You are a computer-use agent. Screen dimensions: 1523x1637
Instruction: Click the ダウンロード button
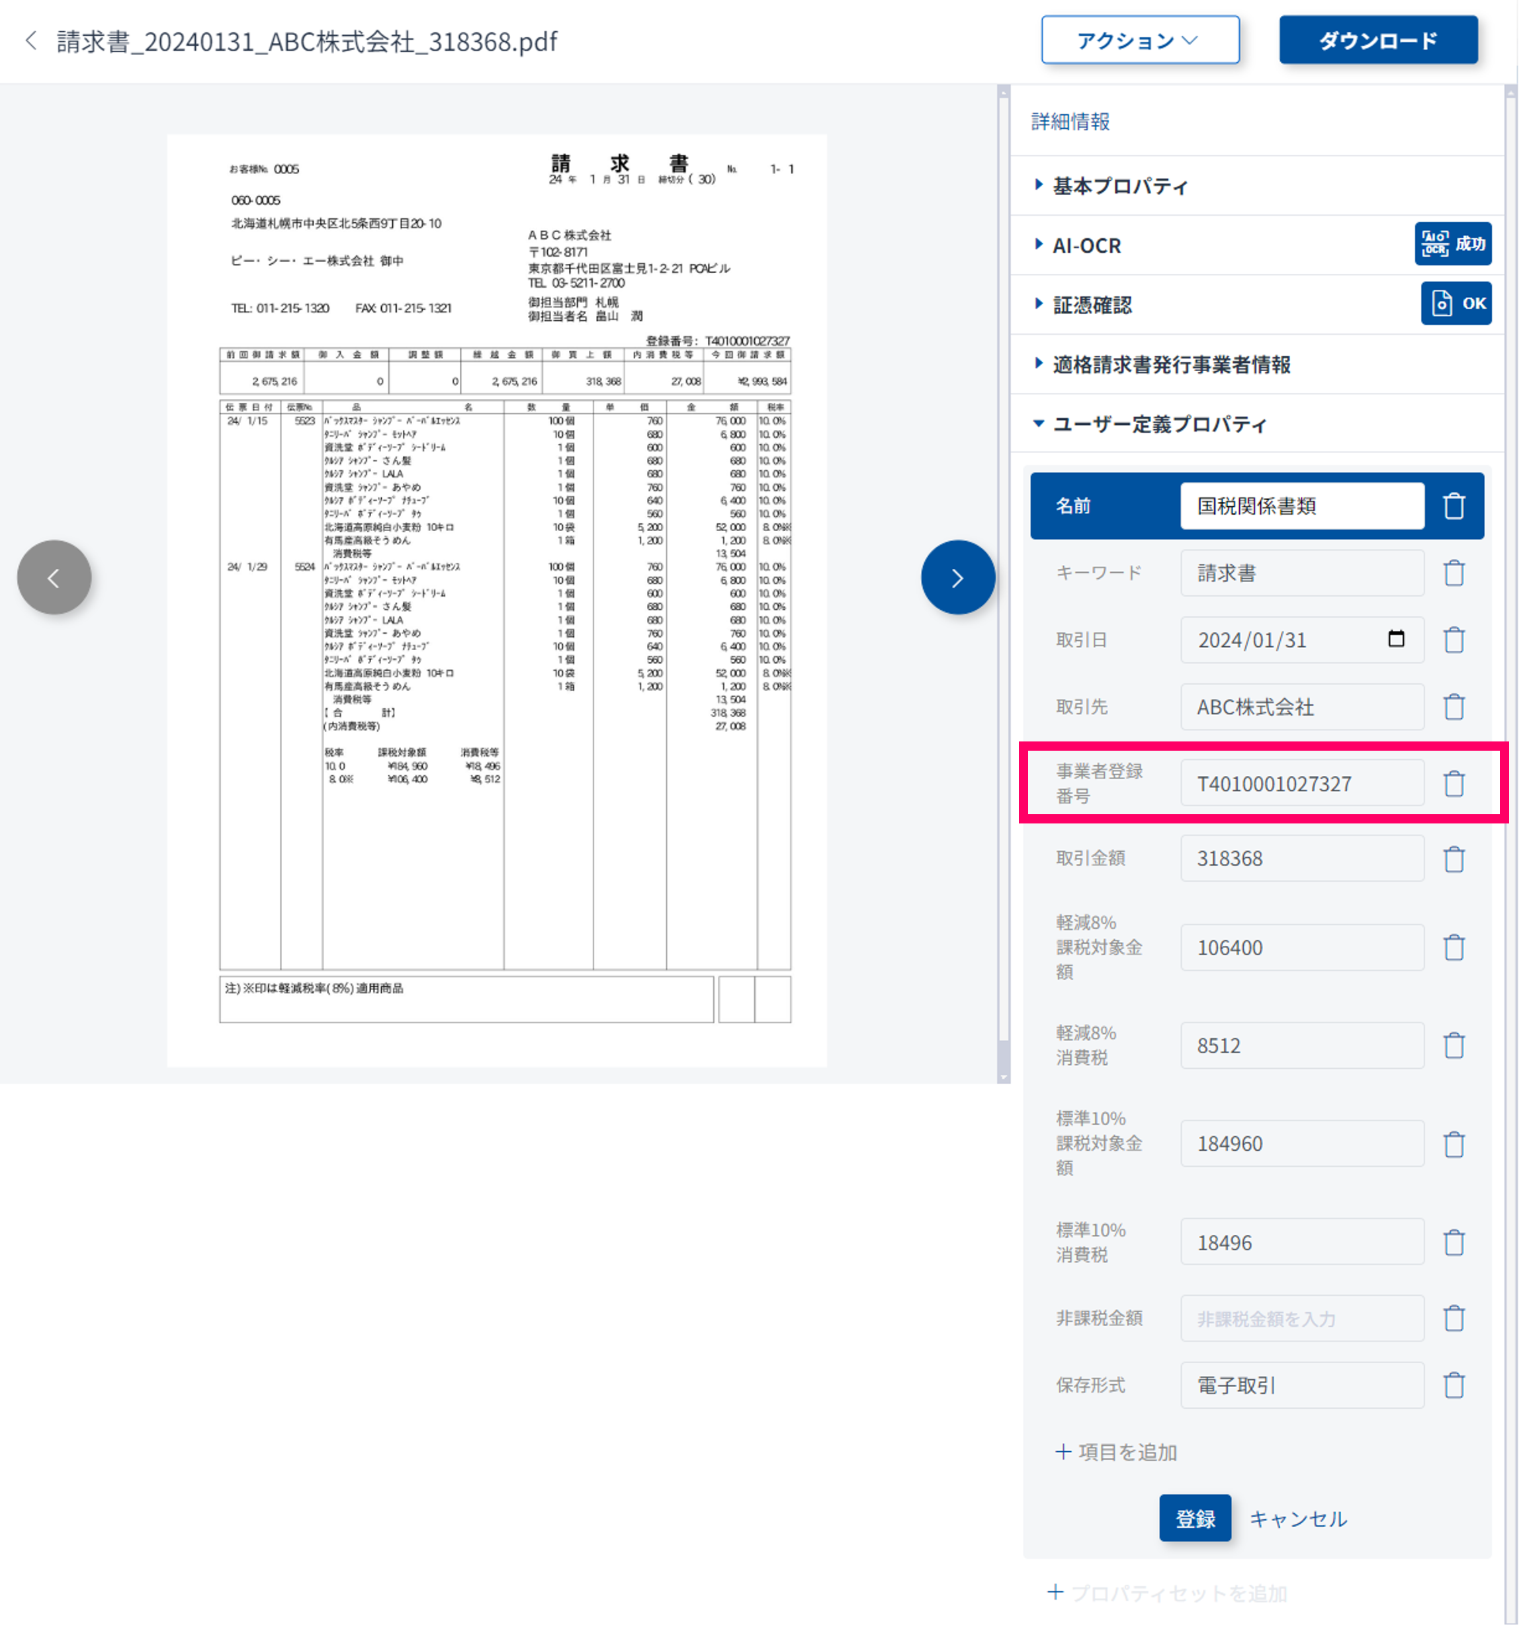(x=1377, y=40)
